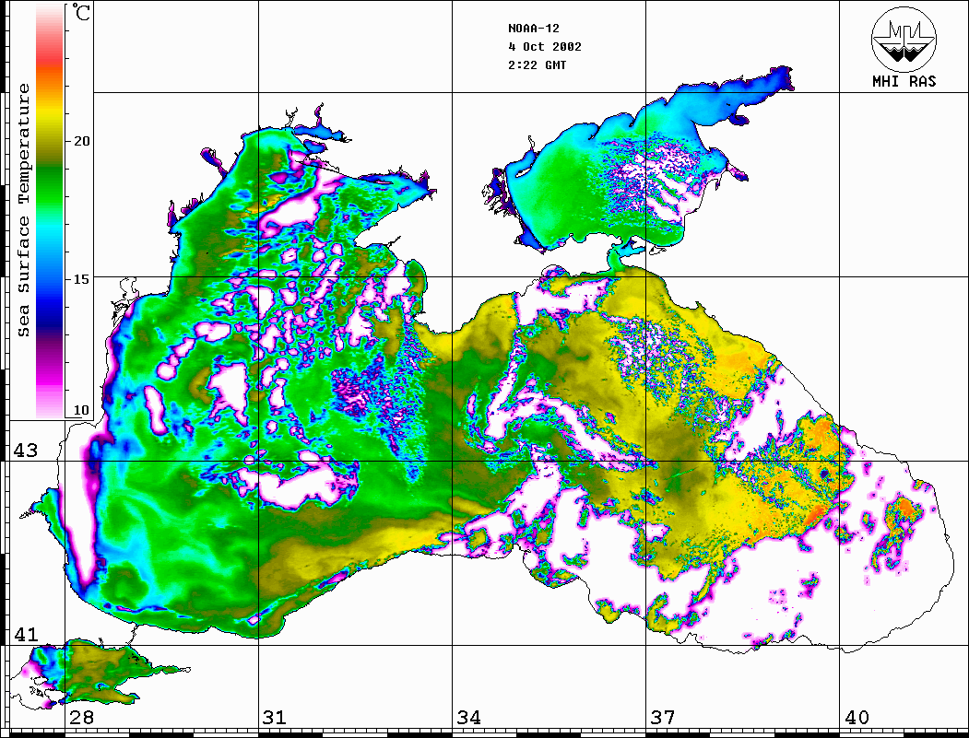Click the "MHI RAS" caption text

904,81
